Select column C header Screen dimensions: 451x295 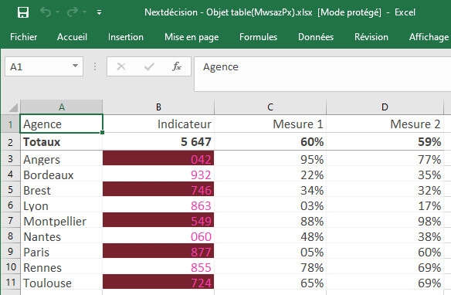pos(270,107)
